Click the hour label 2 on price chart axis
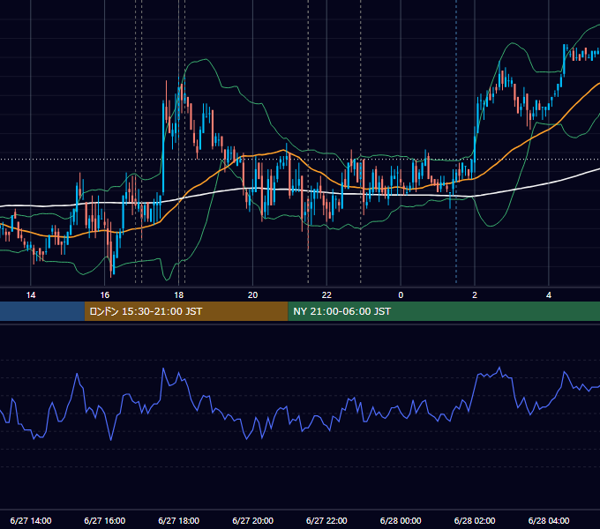The image size is (600, 529). (x=475, y=295)
